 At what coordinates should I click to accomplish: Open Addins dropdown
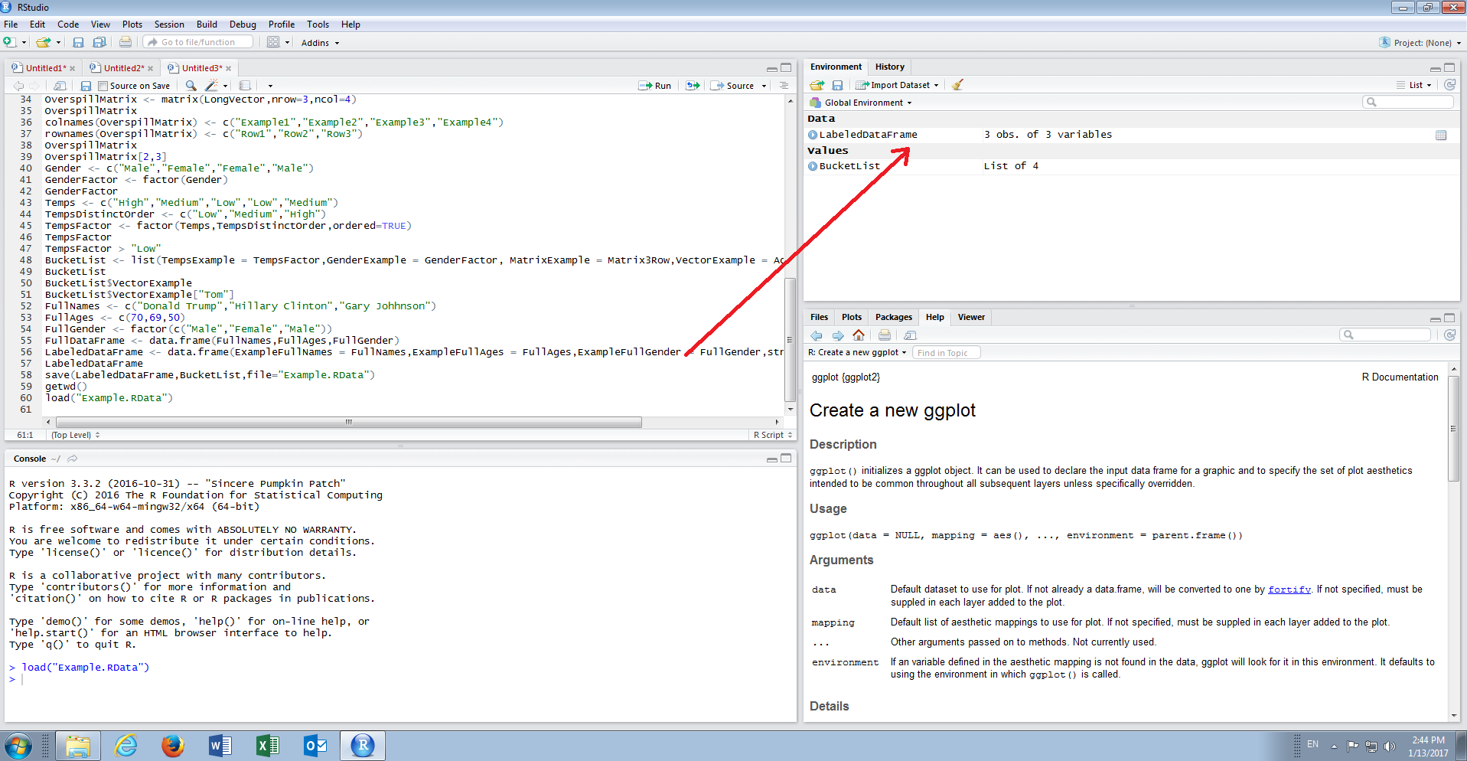tap(320, 43)
